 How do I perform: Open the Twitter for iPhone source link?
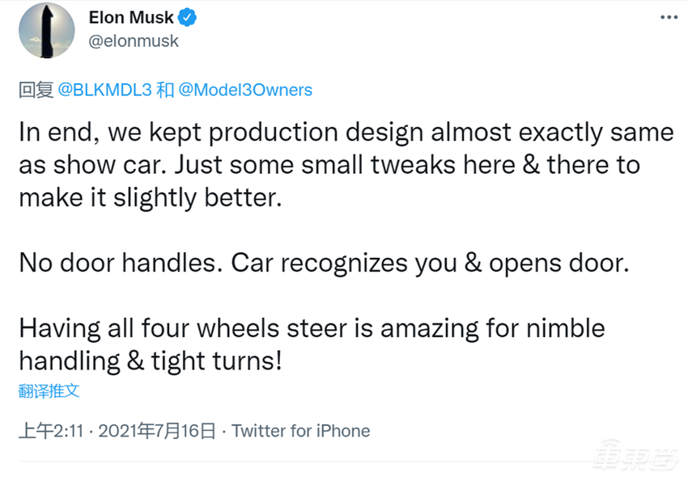tap(300, 431)
